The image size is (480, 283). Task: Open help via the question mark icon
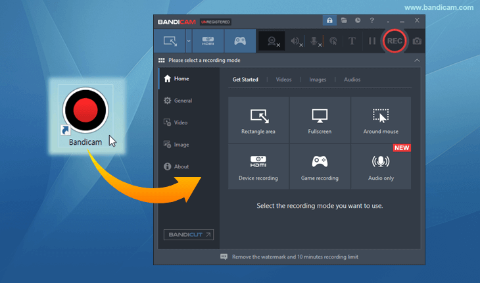pyautogui.click(x=372, y=20)
